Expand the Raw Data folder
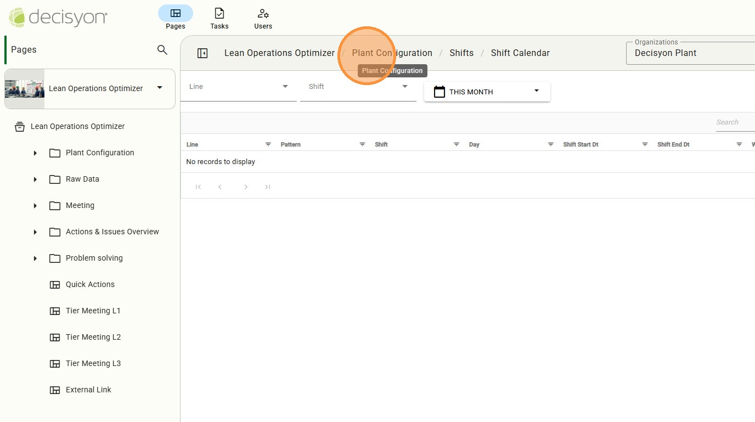The height and width of the screenshot is (422, 755). coord(35,179)
